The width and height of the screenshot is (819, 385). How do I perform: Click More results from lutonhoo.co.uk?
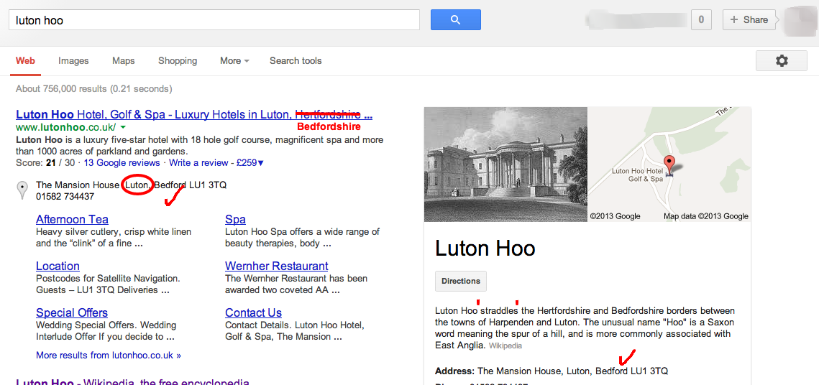(108, 355)
